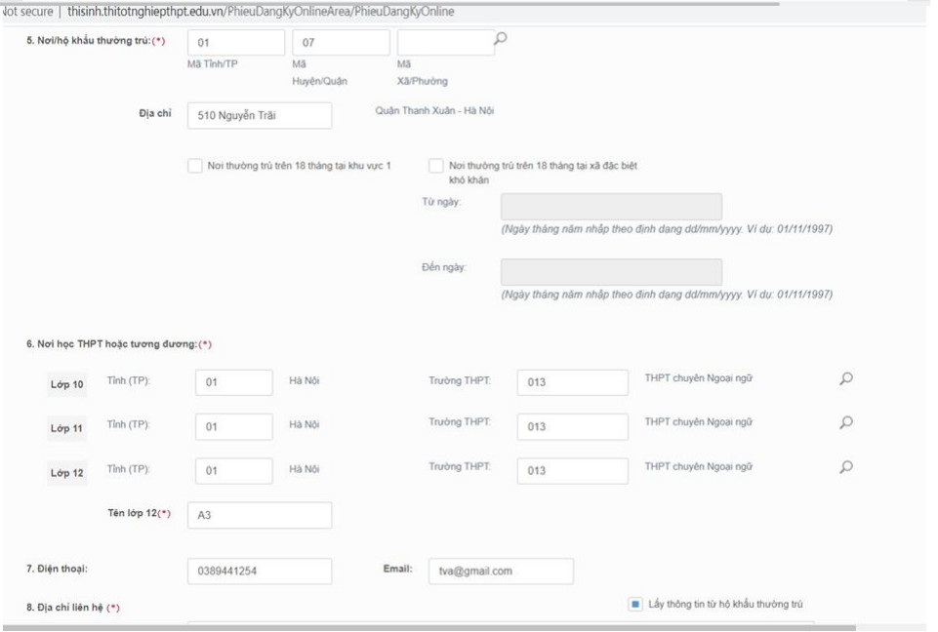The image size is (938, 632).
Task: Click the Email field with tva@gmail.com
Action: click(x=500, y=572)
